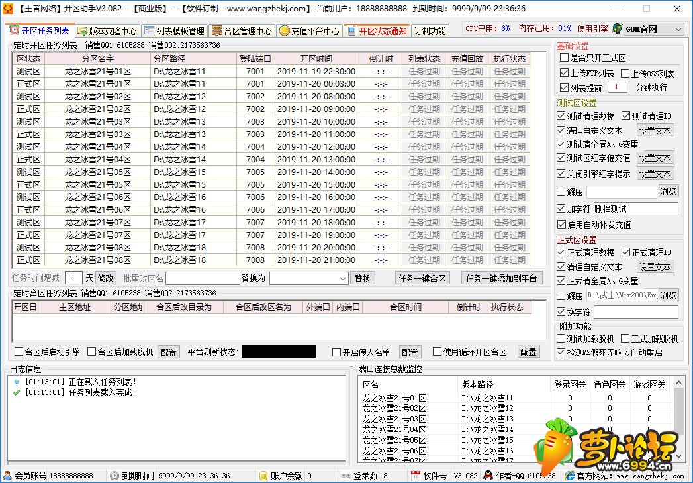Viewport: 693px width, 483px height.
Task: Click the 批量改区名 input field
Action: (203, 278)
